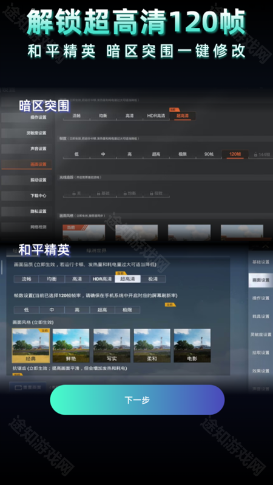Set 和平精英 frame rate to 超高
Screen dimensions: 273x485
(102, 310)
